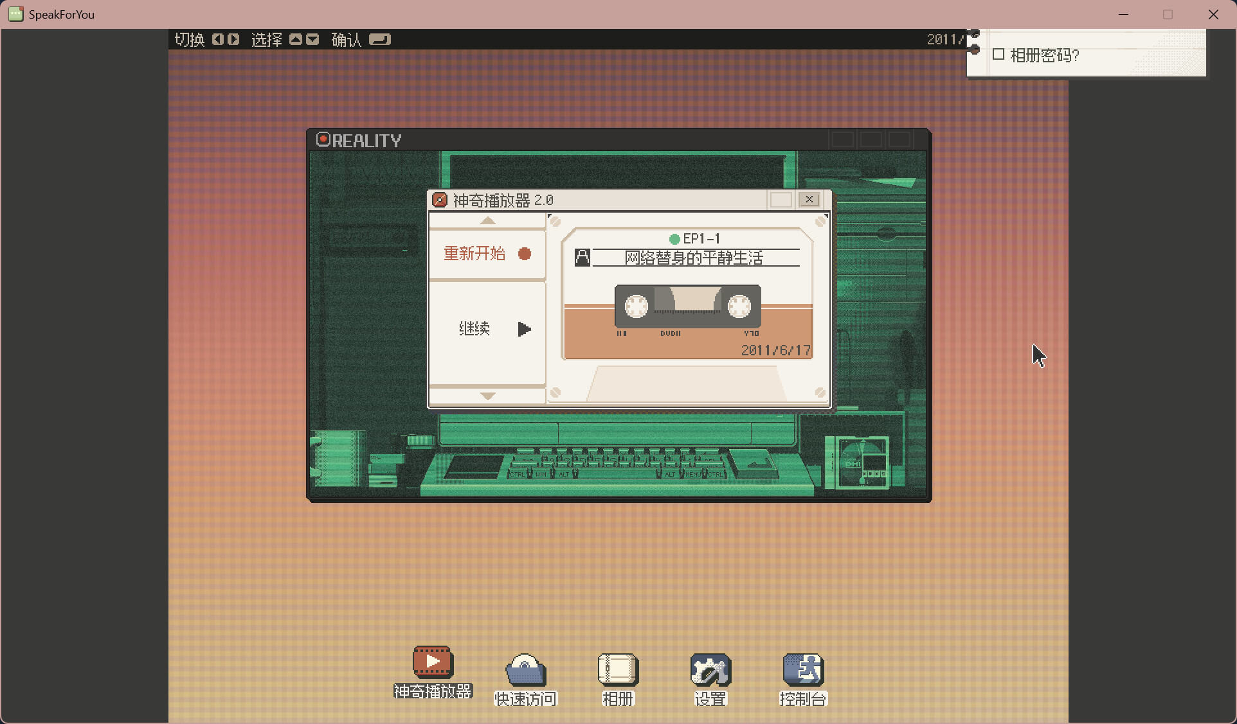
Task: Click the 神奇播放器 2.0 title icon
Action: coord(440,200)
